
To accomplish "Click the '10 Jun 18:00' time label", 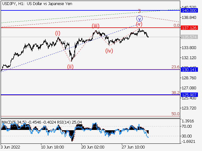I will pyautogui.click(x=52, y=147).
